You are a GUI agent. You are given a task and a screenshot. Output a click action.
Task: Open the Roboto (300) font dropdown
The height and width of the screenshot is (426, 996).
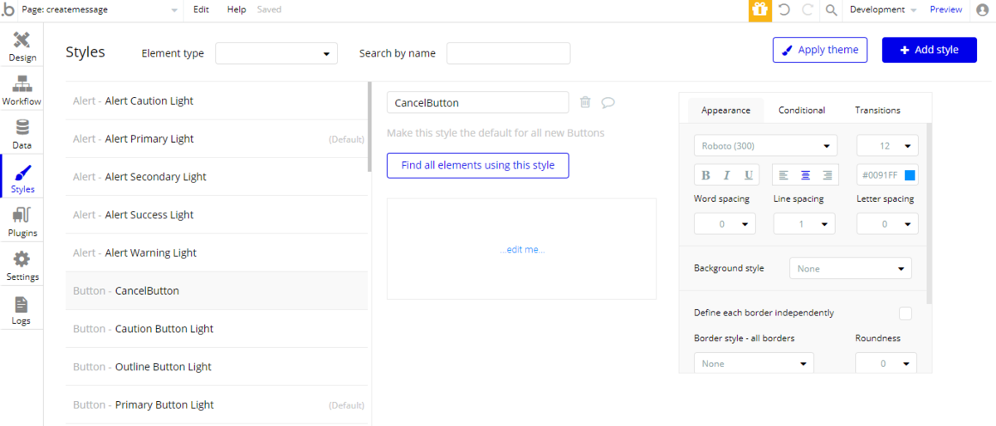(765, 145)
